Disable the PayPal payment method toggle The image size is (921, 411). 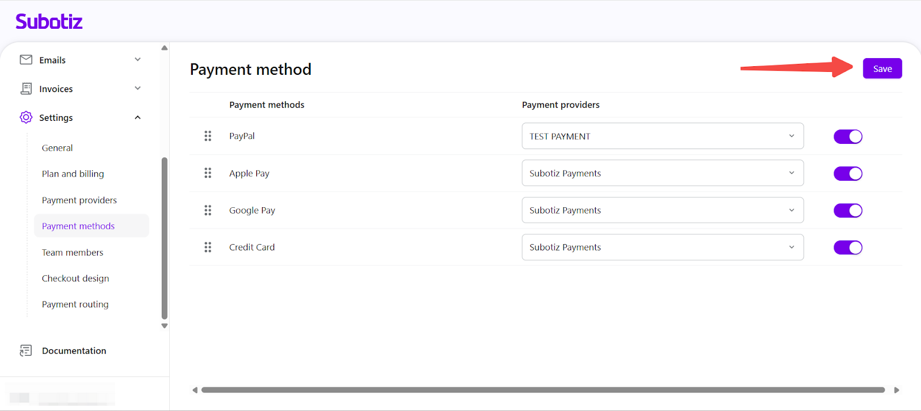coord(847,136)
